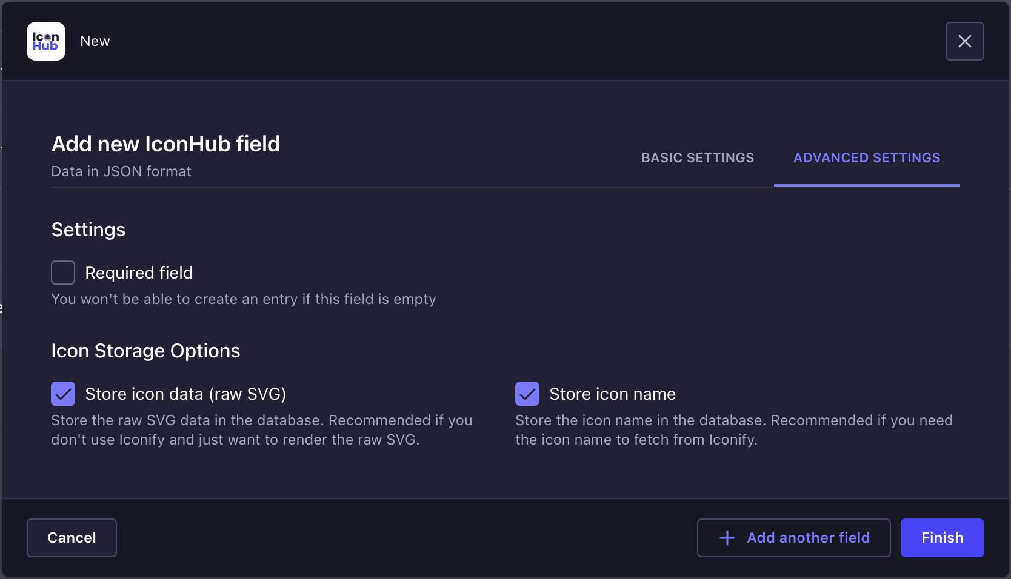The width and height of the screenshot is (1011, 579).
Task: Click the 'Store icon name' label text
Action: 612,394
